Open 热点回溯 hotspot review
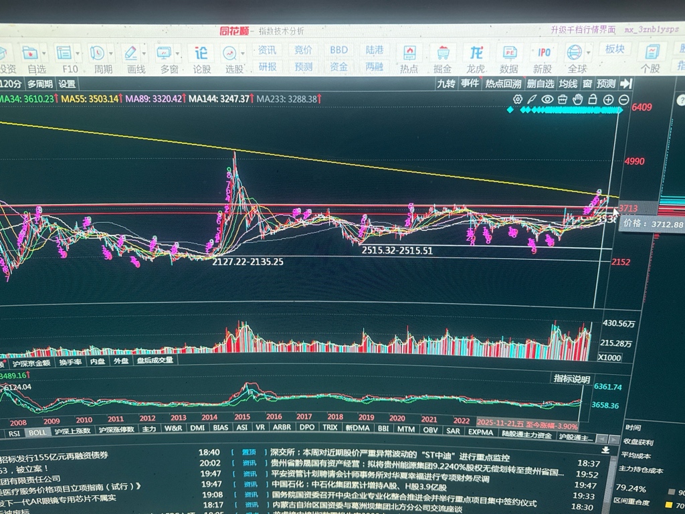Image resolution: width=685 pixels, height=514 pixels. coord(503,84)
